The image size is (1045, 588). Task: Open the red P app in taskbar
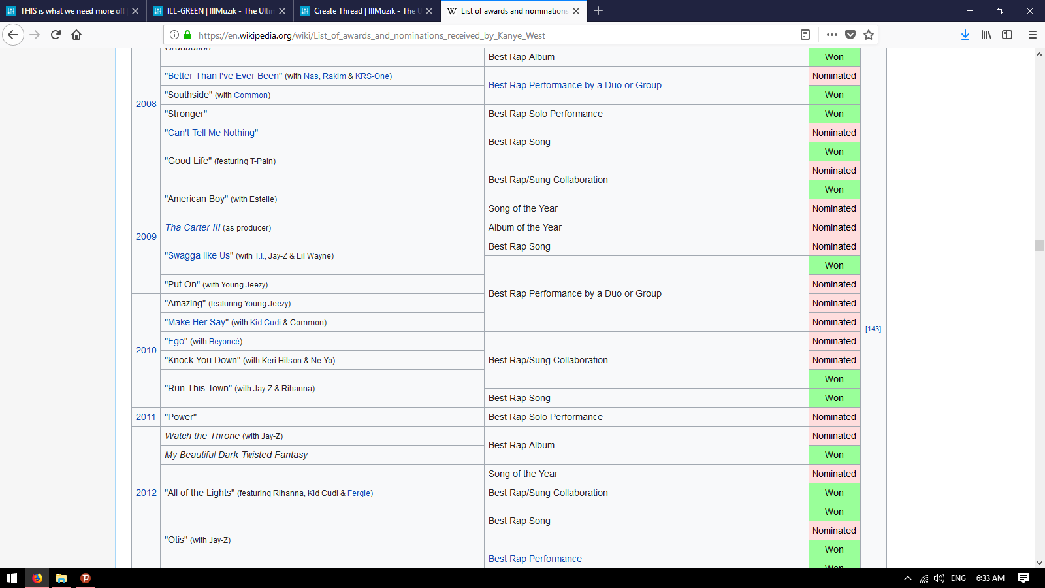point(86,578)
